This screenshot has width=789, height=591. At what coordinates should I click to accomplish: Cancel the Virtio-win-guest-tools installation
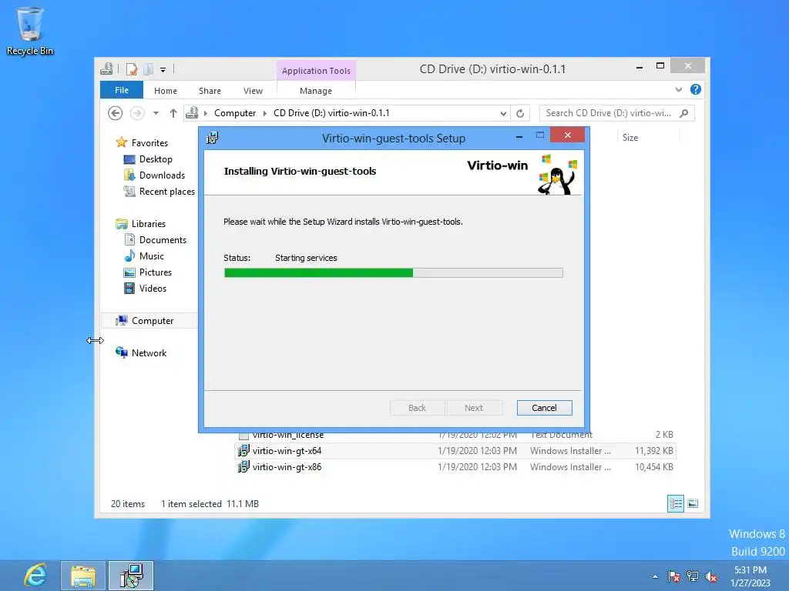[545, 408]
